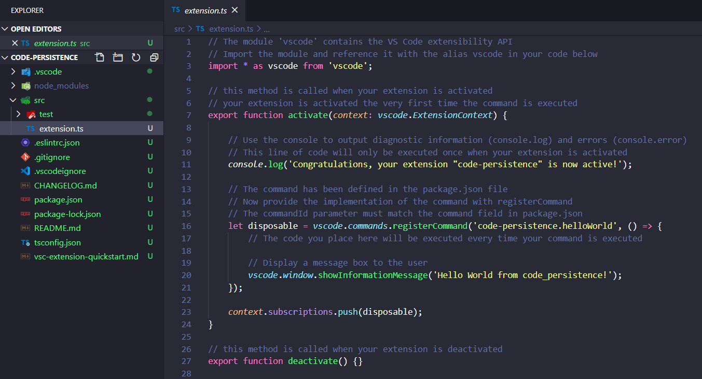Collapse the OPEN EDITORS section
This screenshot has height=379, width=702.
point(36,28)
